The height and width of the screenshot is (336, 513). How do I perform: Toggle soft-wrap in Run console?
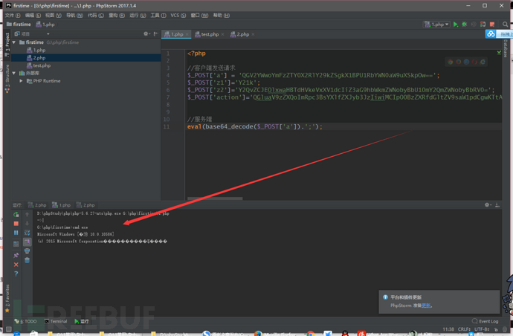[x=28, y=233]
